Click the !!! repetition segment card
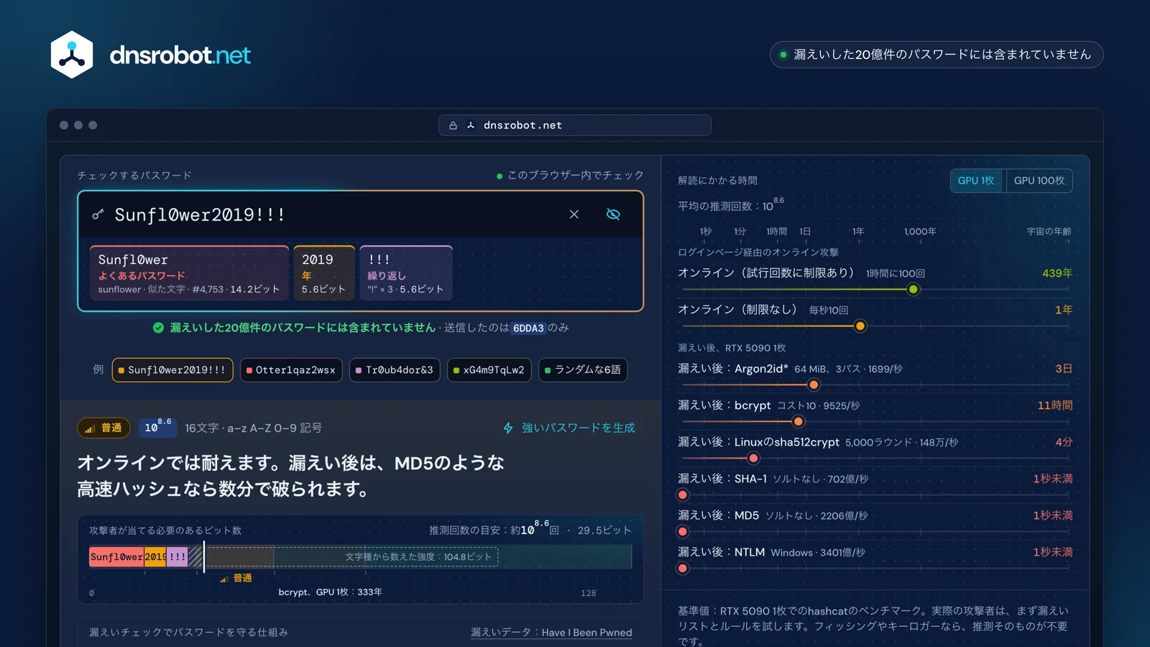The image size is (1150, 647). (406, 272)
